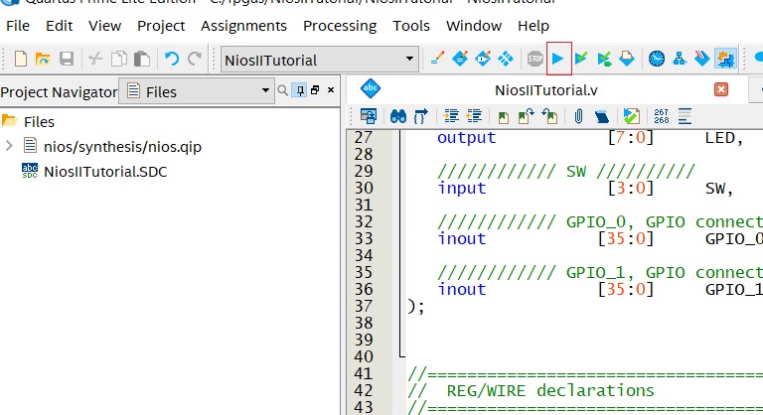763x415 pixels.
Task: Open the Pin Planner icon
Action: click(x=483, y=59)
